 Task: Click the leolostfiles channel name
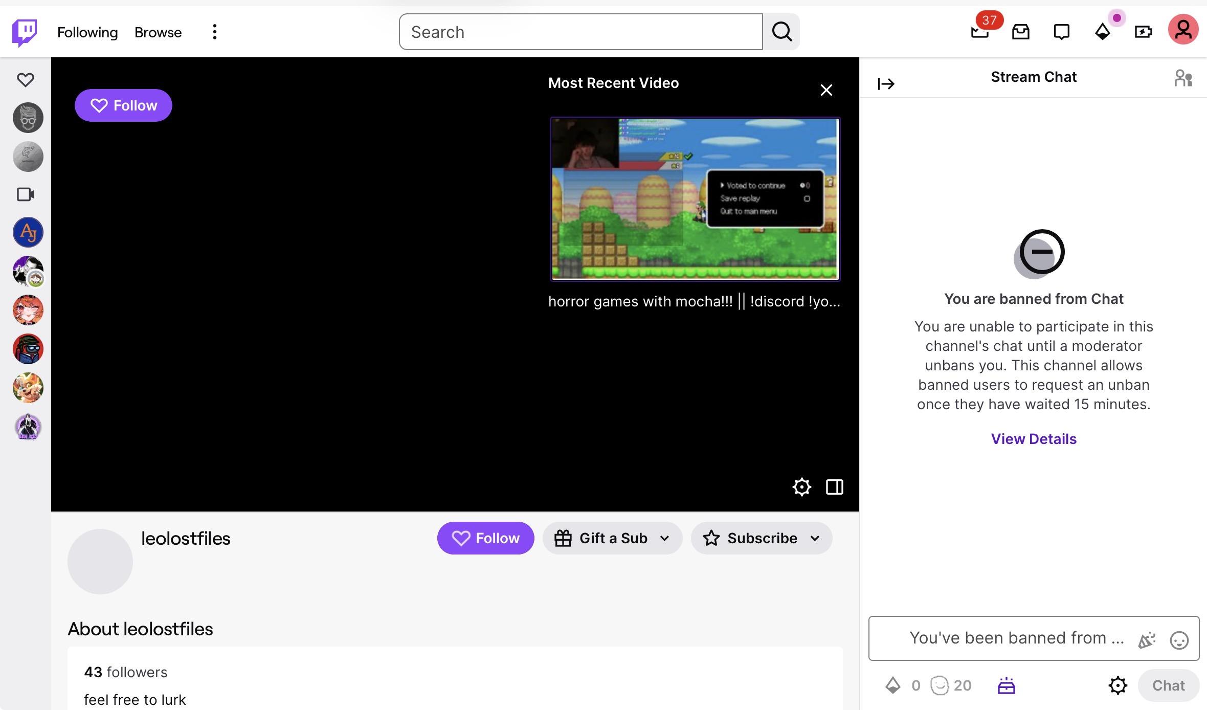click(186, 539)
